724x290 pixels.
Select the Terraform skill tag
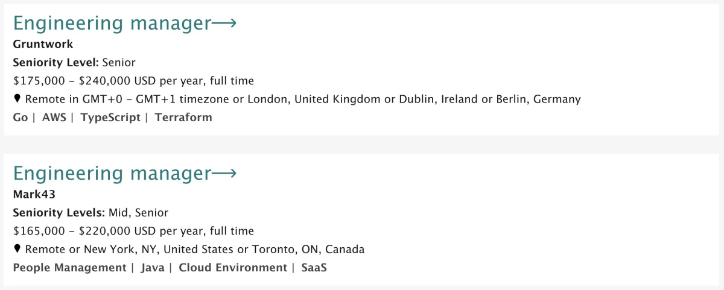(183, 118)
